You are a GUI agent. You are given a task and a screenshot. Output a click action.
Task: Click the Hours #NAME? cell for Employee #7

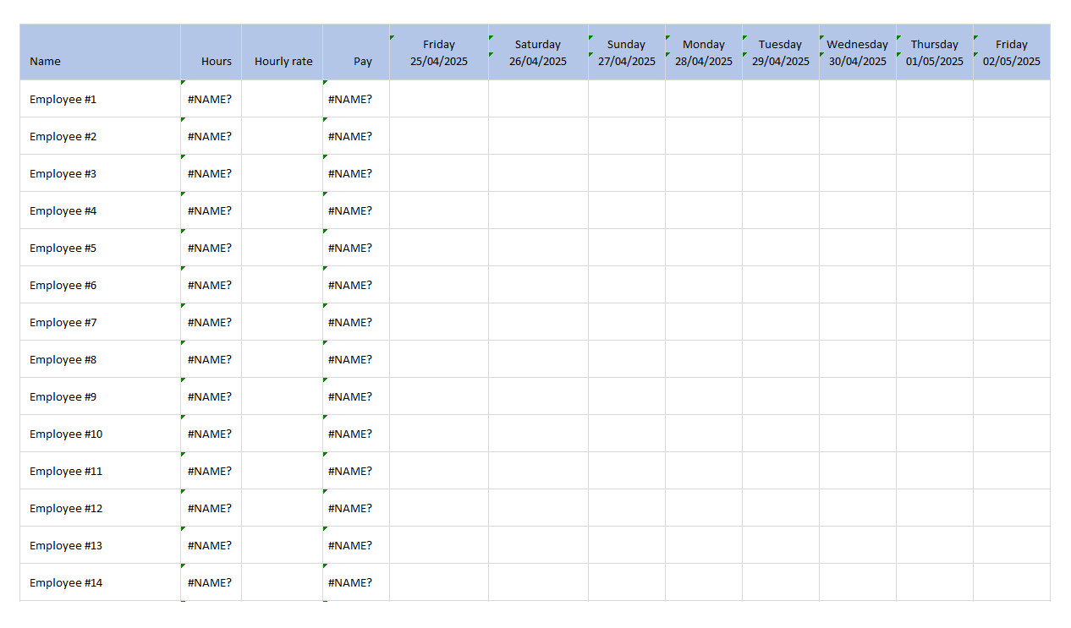click(x=211, y=322)
